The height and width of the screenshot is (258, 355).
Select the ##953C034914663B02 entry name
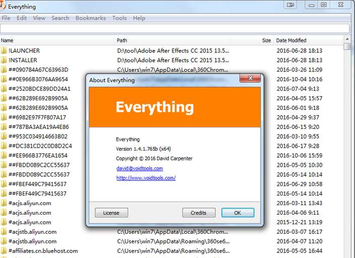(x=38, y=137)
